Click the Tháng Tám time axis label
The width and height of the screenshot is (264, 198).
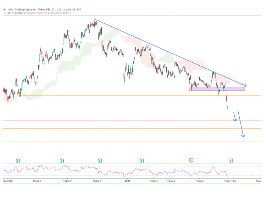point(230,181)
